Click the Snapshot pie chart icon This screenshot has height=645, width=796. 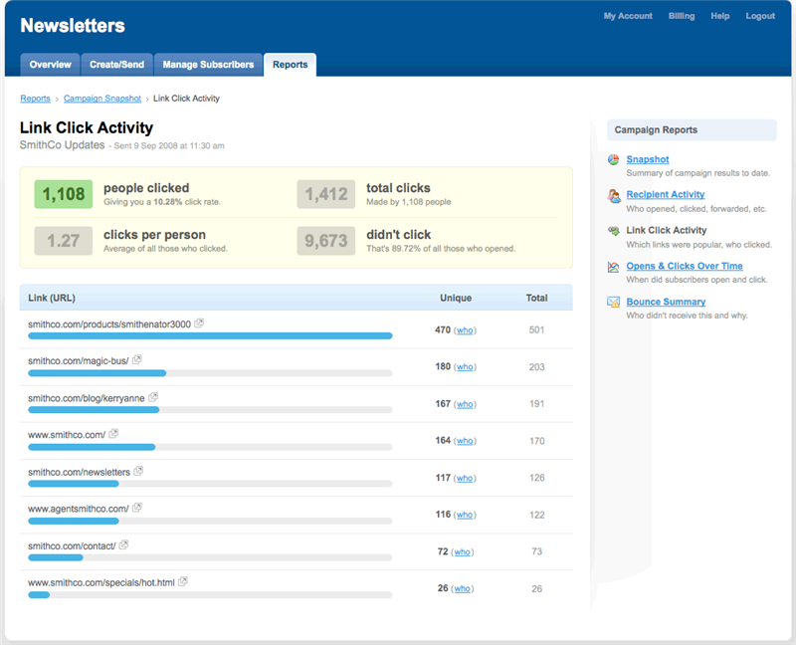(x=614, y=159)
